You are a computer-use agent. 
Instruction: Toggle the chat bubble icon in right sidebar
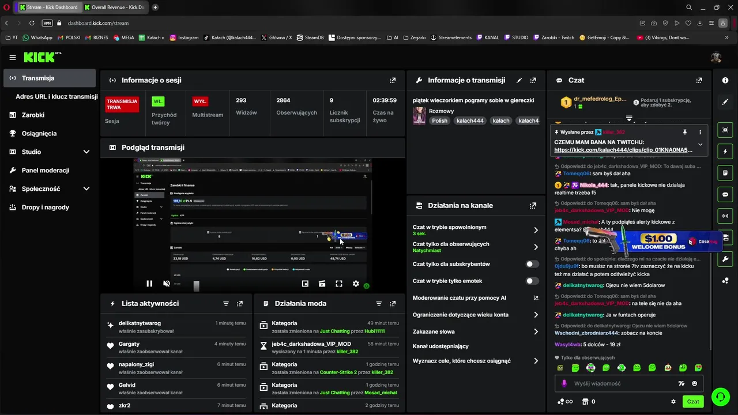point(725,195)
